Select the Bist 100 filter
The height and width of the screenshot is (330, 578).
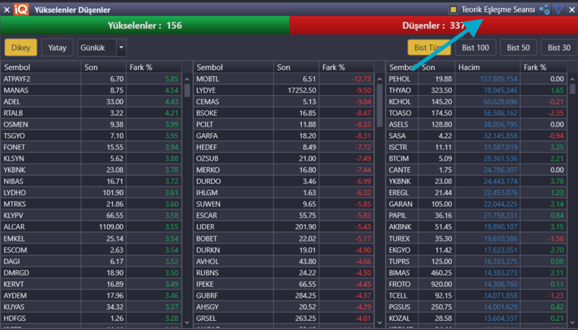coord(475,48)
